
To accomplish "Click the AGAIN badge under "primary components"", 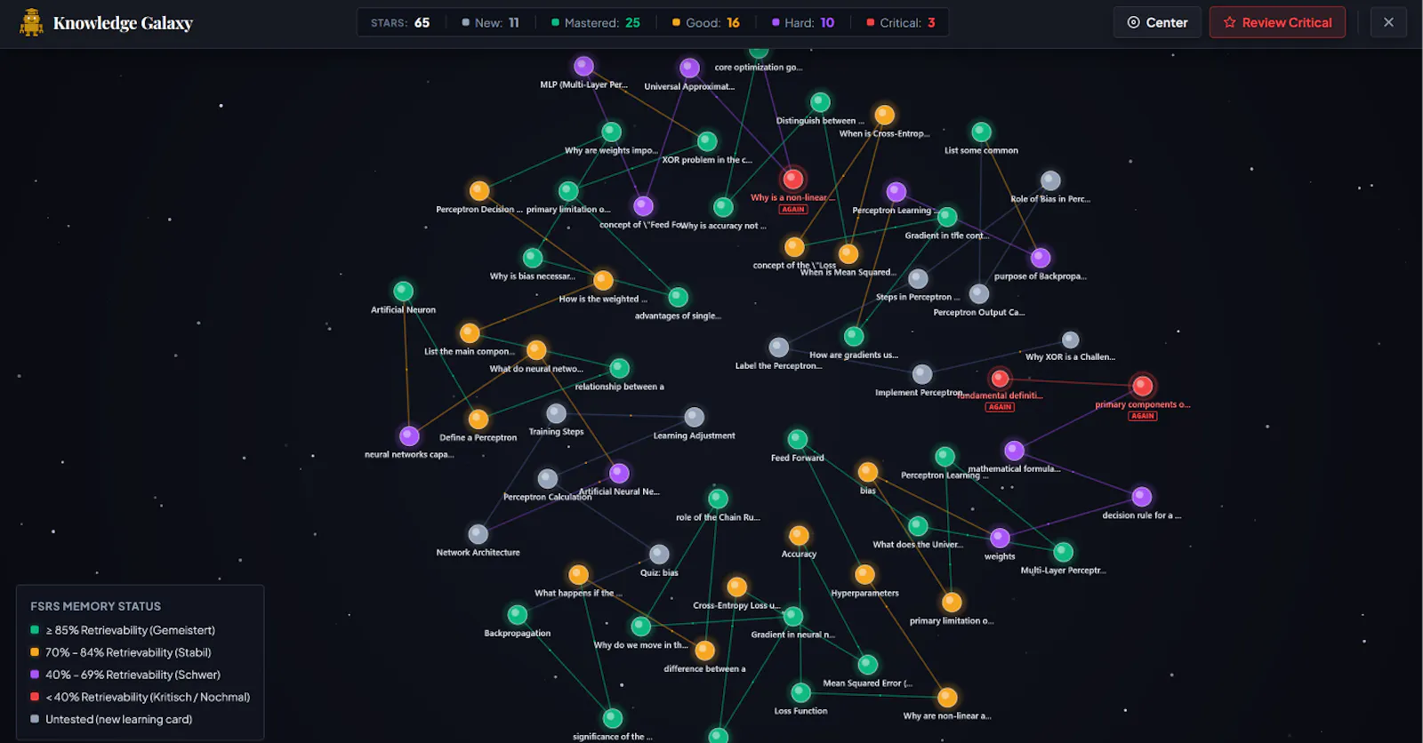I will click(1143, 416).
